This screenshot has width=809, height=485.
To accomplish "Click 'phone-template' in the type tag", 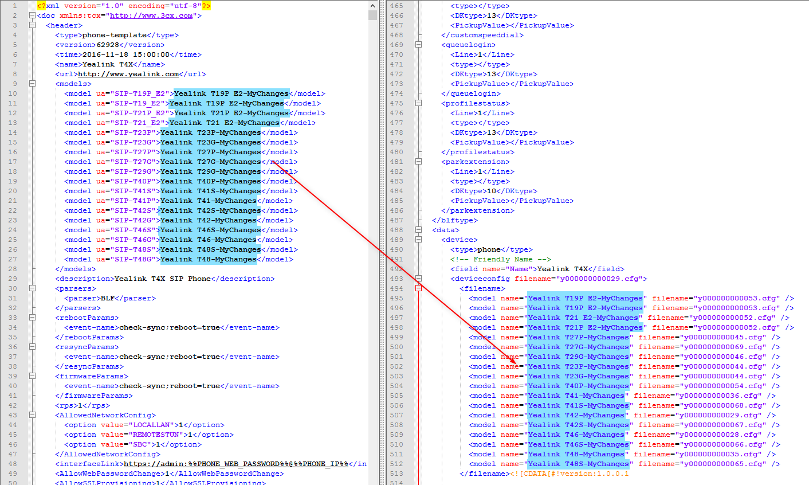I will click(x=115, y=35).
